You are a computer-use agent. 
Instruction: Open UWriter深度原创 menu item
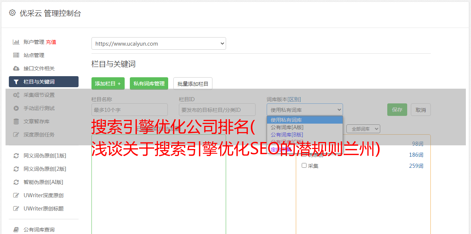click(x=44, y=195)
